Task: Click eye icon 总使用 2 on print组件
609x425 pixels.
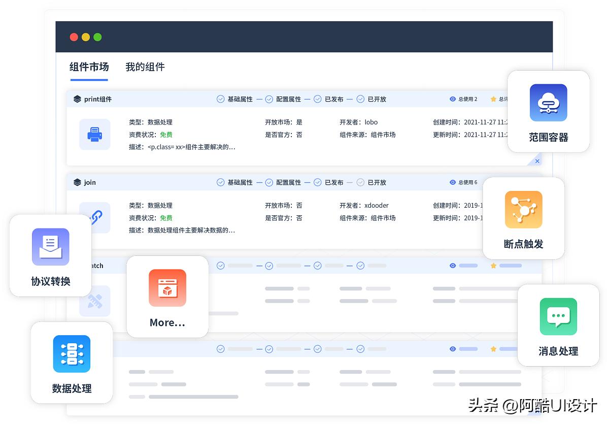Action: click(x=453, y=99)
